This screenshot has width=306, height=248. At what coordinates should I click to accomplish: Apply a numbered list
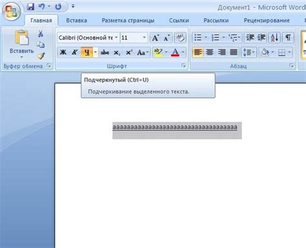[x=216, y=37]
